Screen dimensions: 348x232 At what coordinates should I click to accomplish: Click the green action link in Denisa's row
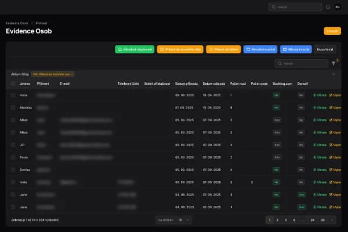click(x=320, y=169)
